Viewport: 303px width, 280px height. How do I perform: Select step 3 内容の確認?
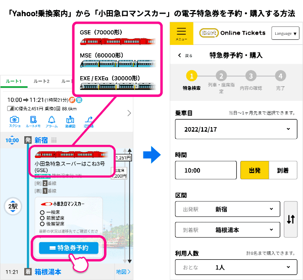(251, 81)
